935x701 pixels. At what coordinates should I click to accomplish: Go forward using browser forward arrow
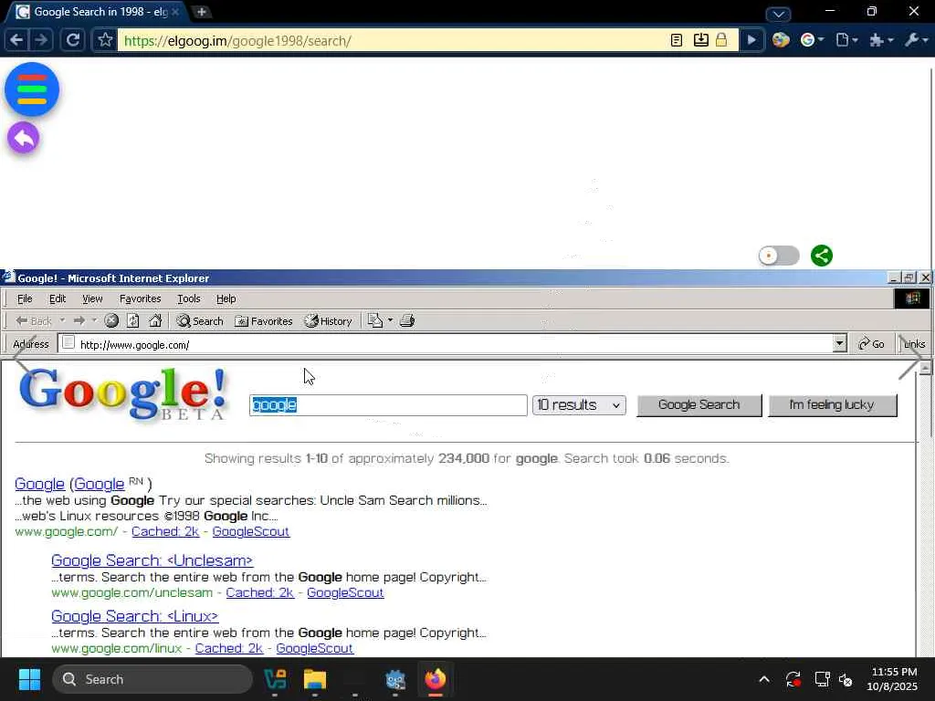[x=41, y=40]
